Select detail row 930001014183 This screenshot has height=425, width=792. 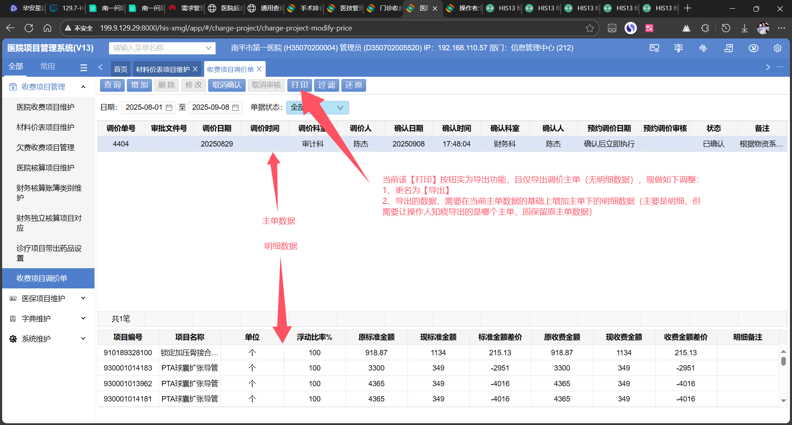[x=438, y=368]
